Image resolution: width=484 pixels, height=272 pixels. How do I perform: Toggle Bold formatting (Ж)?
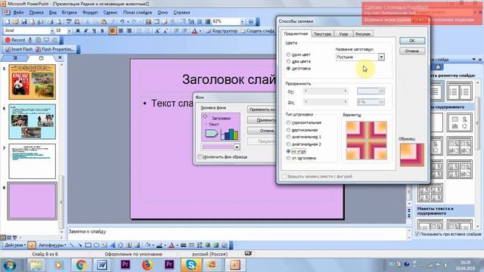[78, 31]
